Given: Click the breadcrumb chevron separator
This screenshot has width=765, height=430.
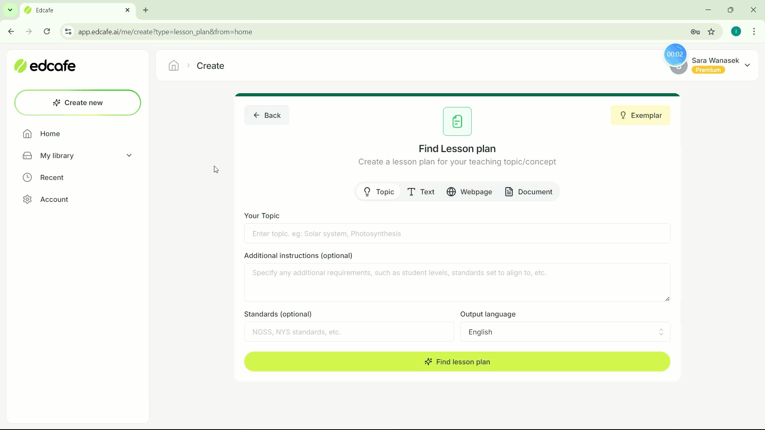Looking at the screenshot, I should [x=188, y=65].
